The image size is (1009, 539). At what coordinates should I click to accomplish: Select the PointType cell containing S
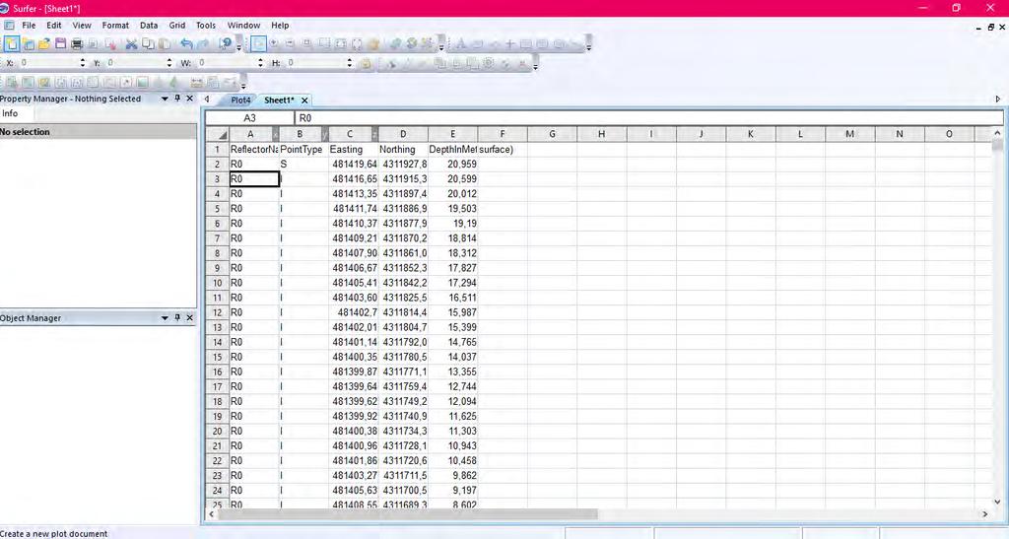click(303, 164)
